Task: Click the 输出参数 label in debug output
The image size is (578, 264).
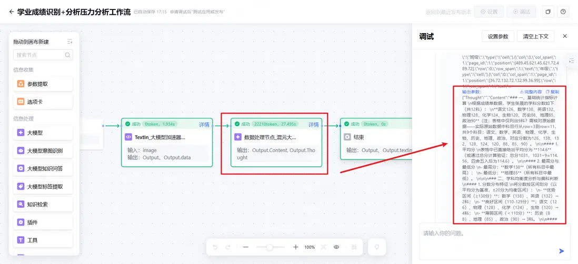Action: [472, 92]
